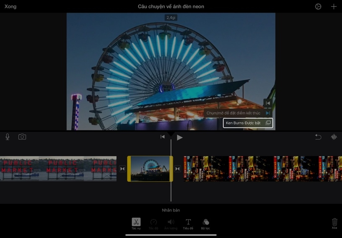Open the transition after the Ferris wheel clip

tap(178, 169)
